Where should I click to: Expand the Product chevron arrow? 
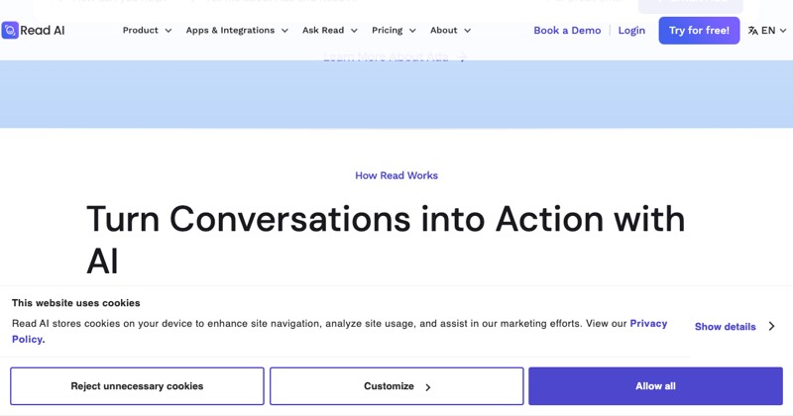pyautogui.click(x=169, y=31)
